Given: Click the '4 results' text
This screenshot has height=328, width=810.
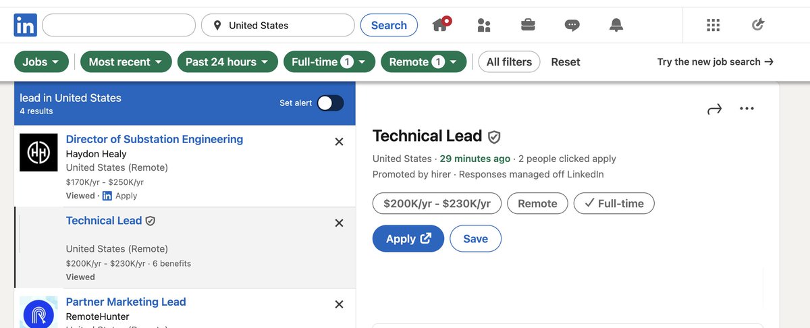Looking at the screenshot, I should pos(36,111).
